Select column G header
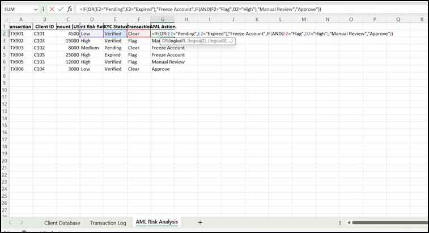The height and width of the screenshot is (233, 429). pos(163,19)
